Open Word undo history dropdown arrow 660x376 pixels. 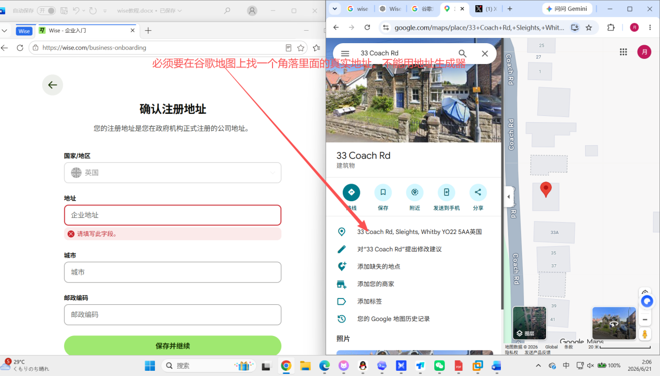tap(84, 10)
